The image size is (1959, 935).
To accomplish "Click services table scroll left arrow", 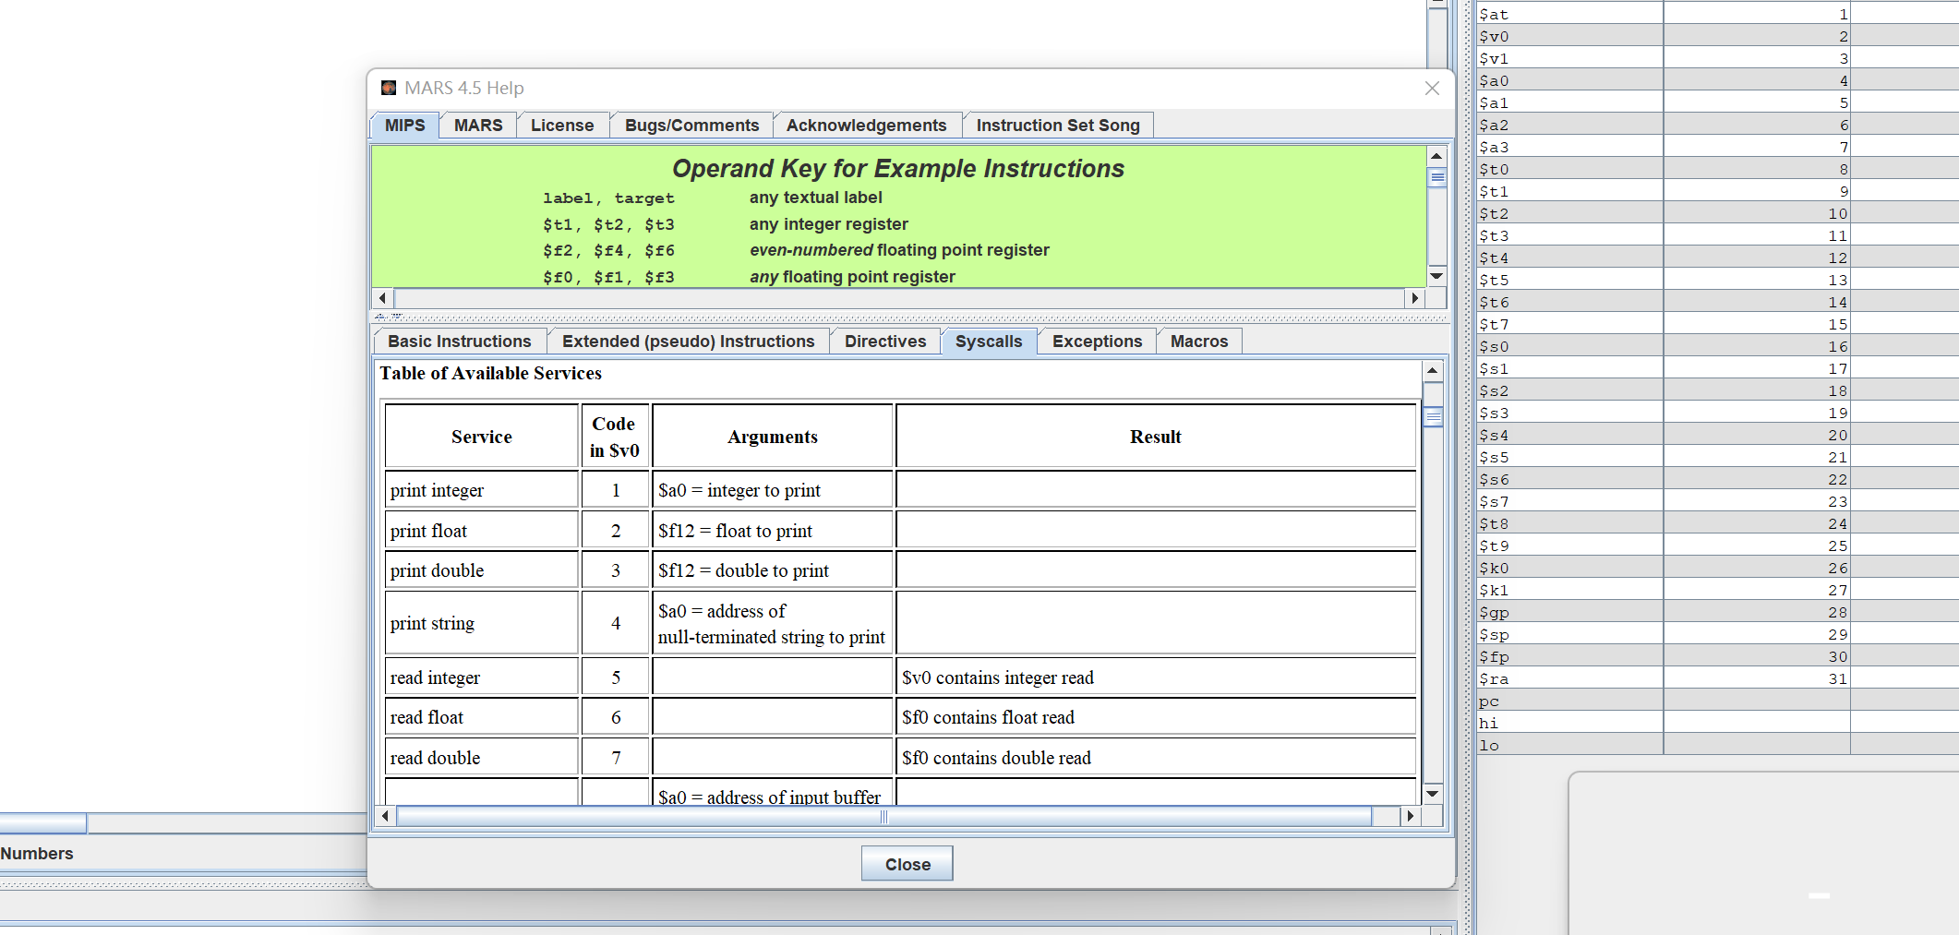I will pyautogui.click(x=385, y=816).
